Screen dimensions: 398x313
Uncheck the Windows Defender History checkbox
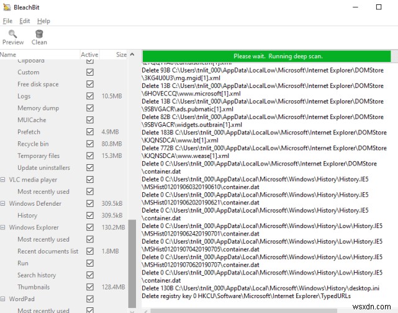click(90, 216)
